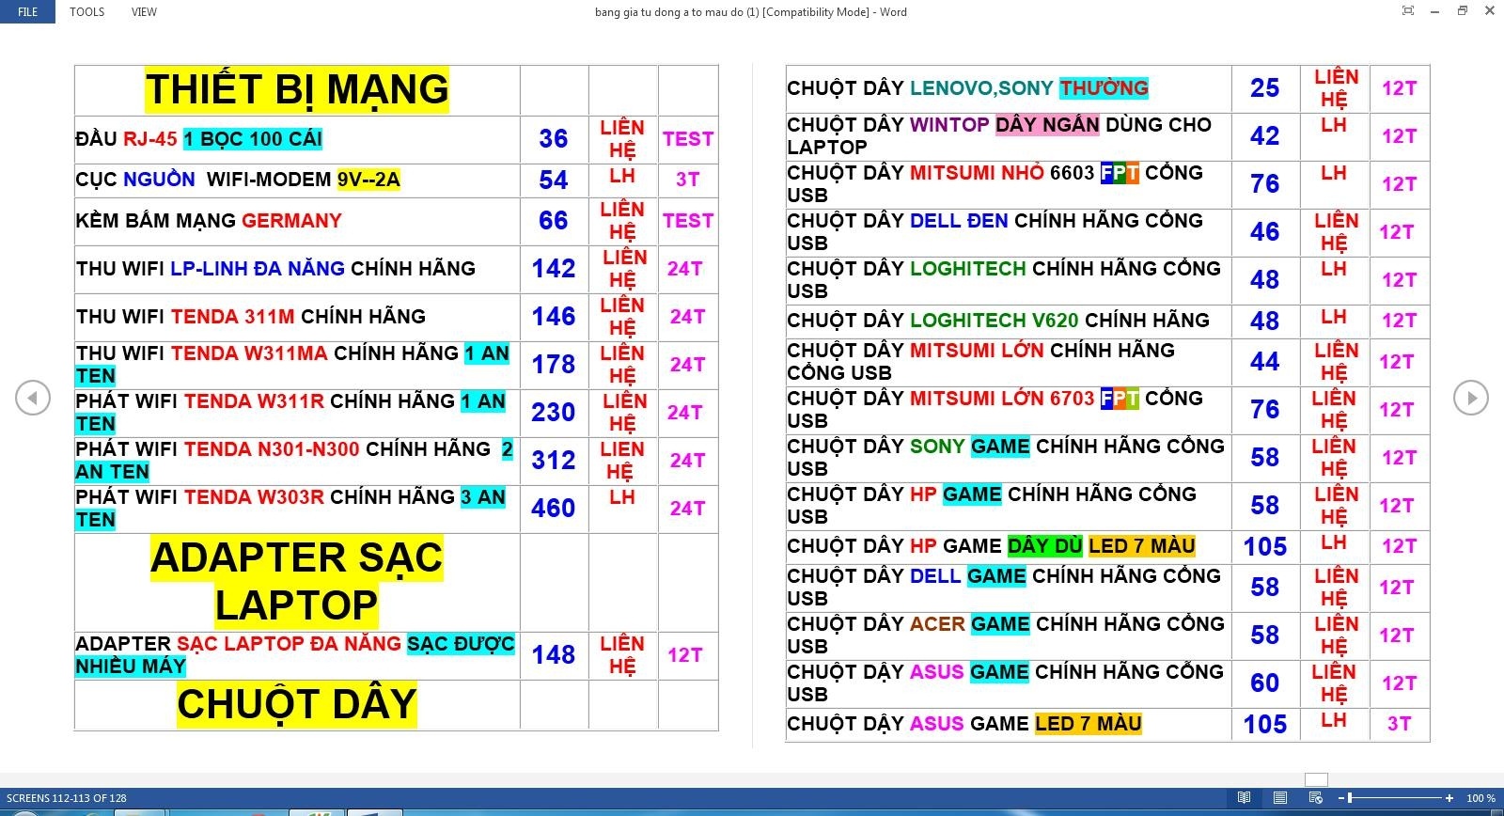
Task: Select CHUỘT DÂY ACER GAME text
Action: pyautogui.click(x=1006, y=636)
